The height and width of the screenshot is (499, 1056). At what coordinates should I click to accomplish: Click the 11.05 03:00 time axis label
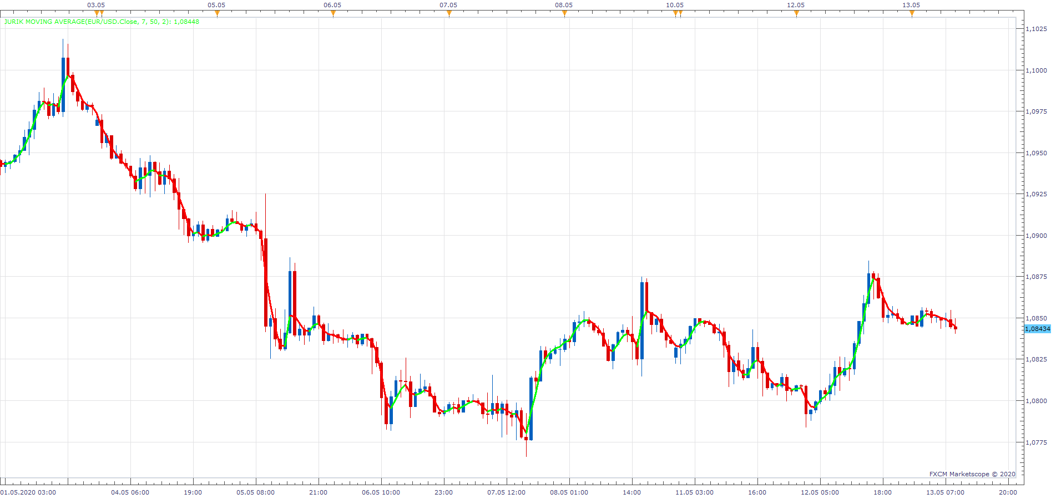click(694, 492)
